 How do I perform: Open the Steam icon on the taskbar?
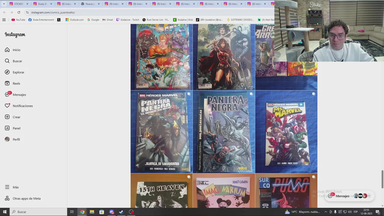(121, 212)
